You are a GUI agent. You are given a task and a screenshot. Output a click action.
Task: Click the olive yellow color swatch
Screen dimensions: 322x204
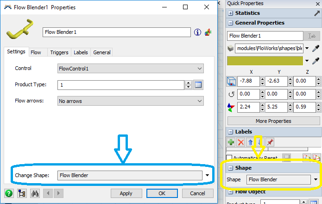(x=265, y=61)
